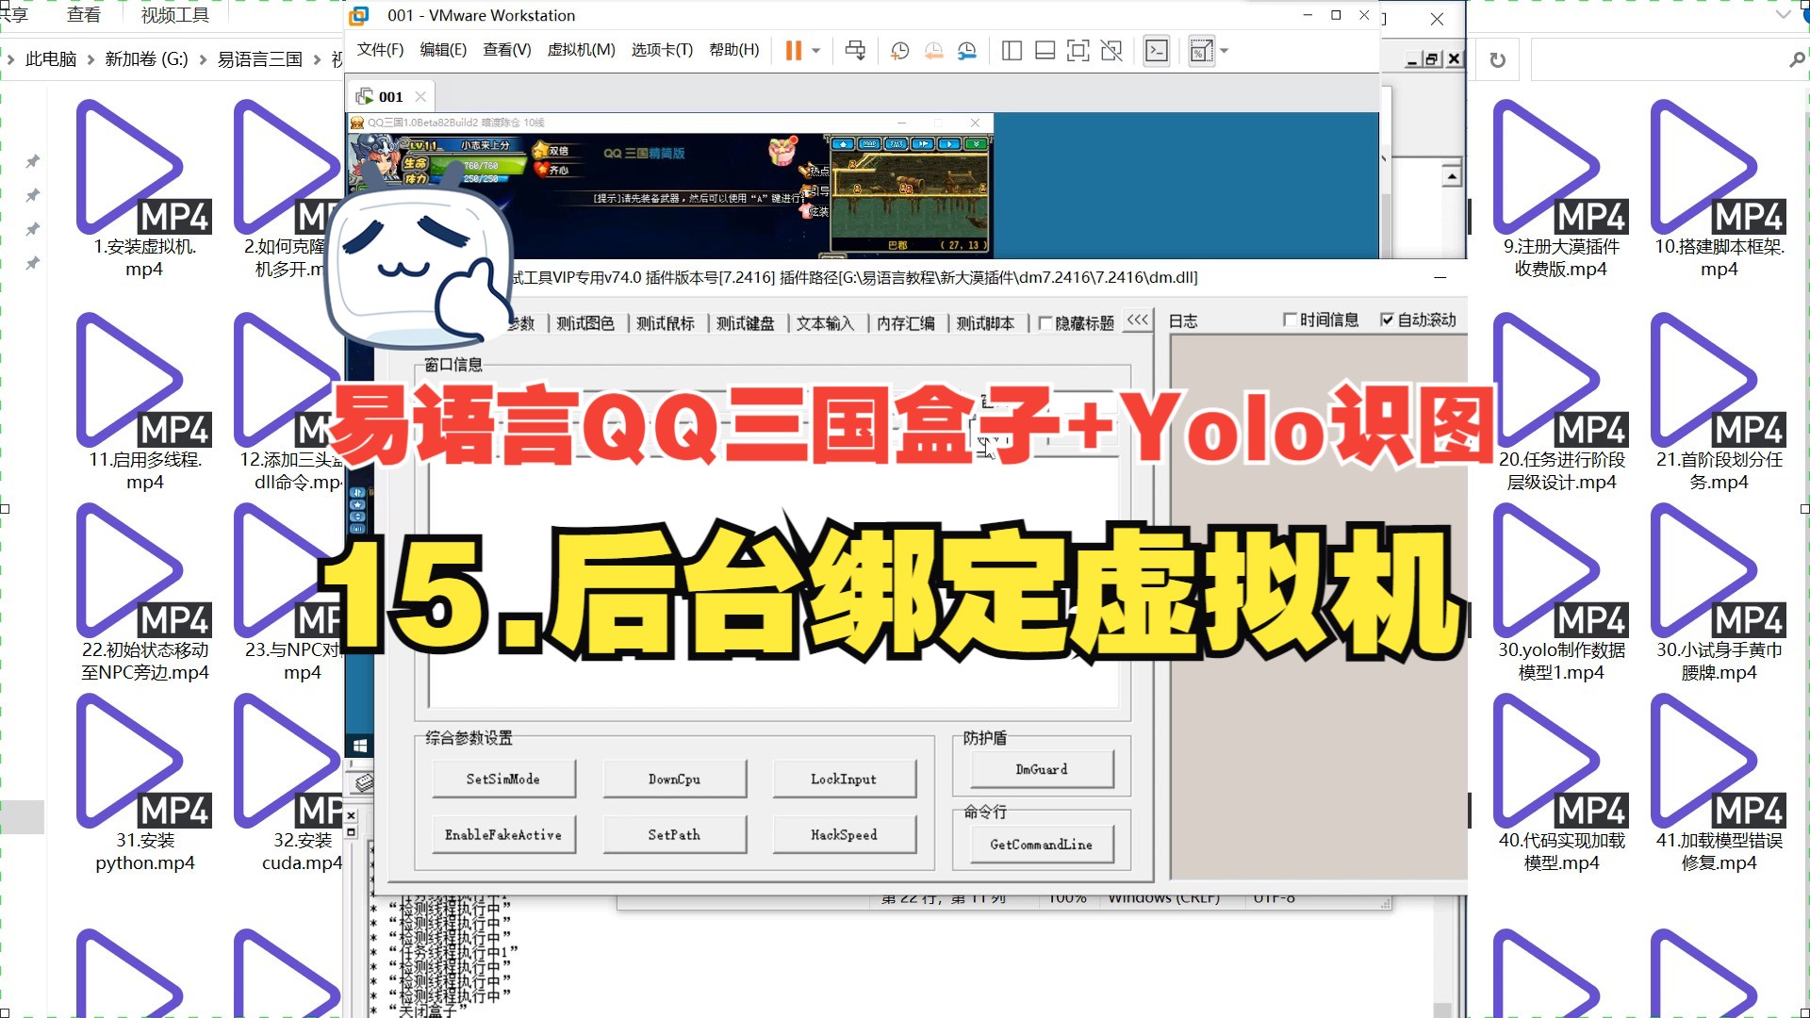Click the DmGuard button
Image resolution: width=1810 pixels, height=1018 pixels.
pos(1042,770)
